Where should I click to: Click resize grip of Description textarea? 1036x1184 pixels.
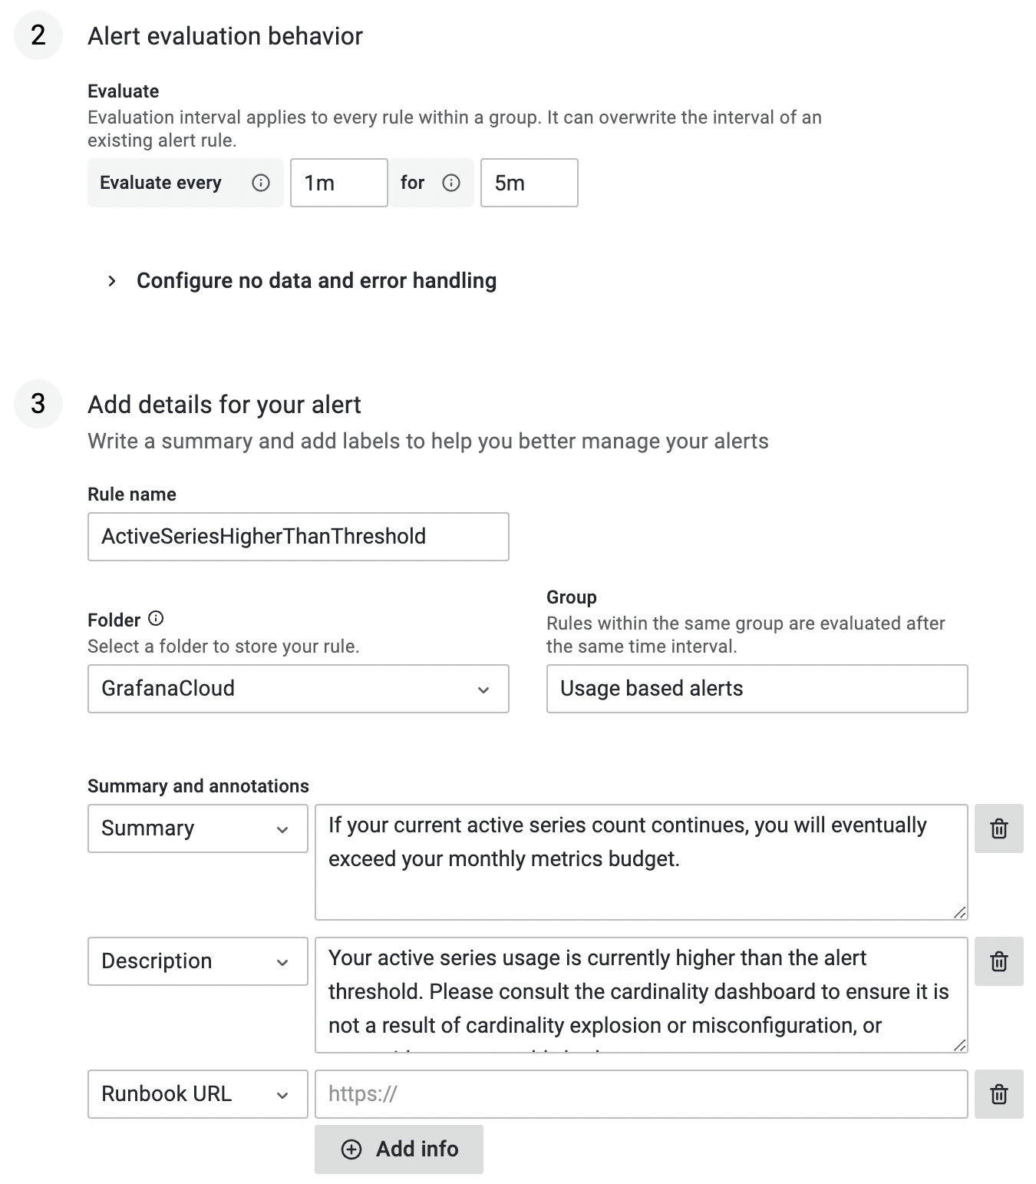[x=959, y=1045]
